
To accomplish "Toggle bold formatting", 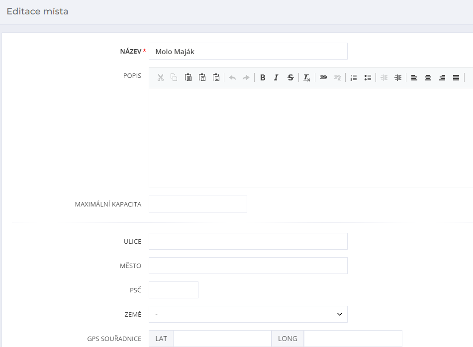I will [x=263, y=77].
